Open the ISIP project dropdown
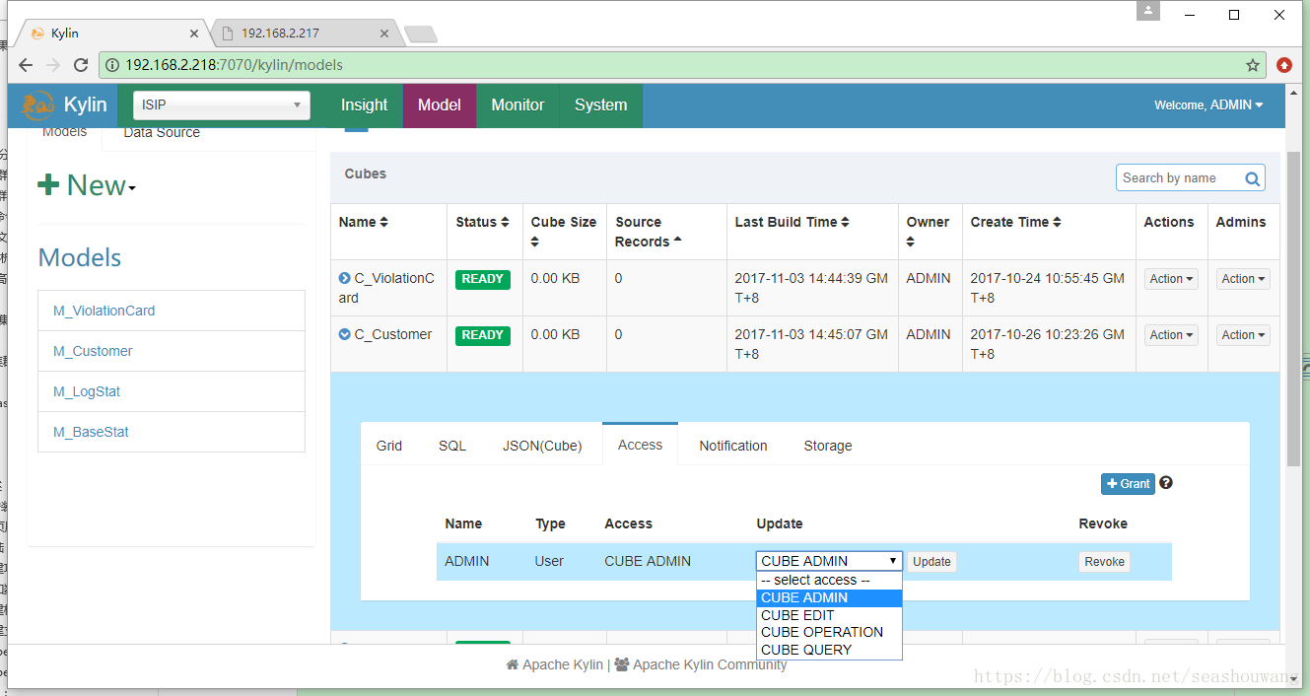 [222, 104]
